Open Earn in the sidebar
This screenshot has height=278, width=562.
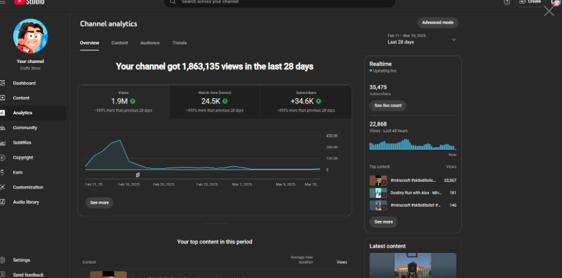tap(17, 172)
